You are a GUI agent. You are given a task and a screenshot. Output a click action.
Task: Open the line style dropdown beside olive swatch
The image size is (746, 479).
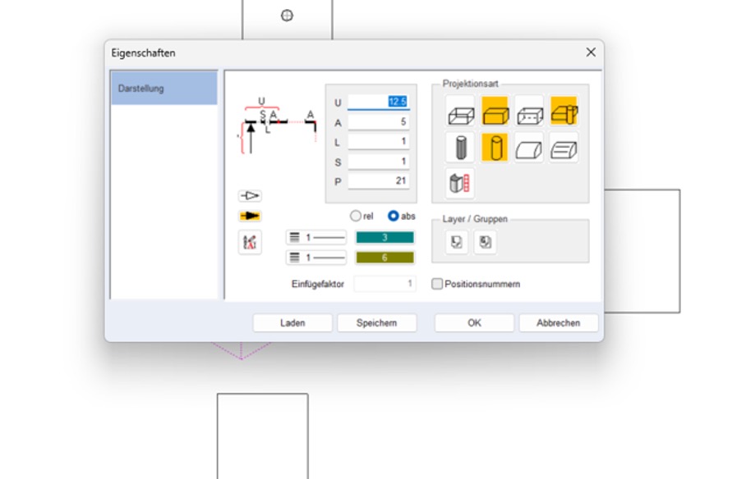pos(316,258)
